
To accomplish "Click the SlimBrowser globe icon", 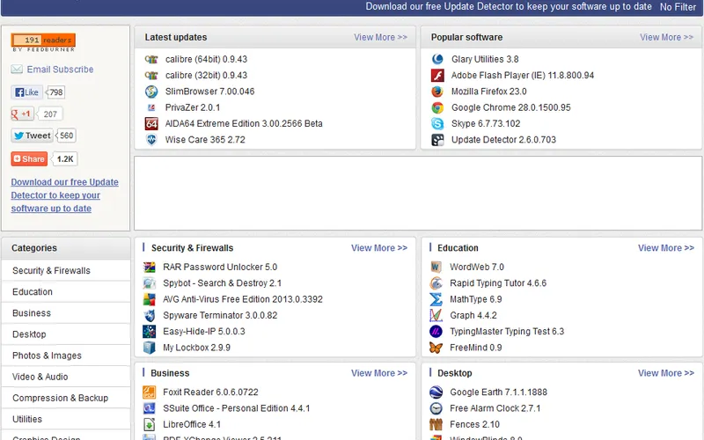I will [151, 92].
